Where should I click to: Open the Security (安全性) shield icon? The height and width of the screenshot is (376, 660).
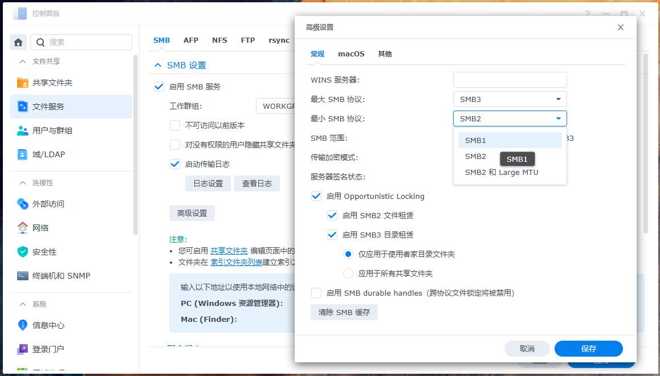[x=23, y=252]
